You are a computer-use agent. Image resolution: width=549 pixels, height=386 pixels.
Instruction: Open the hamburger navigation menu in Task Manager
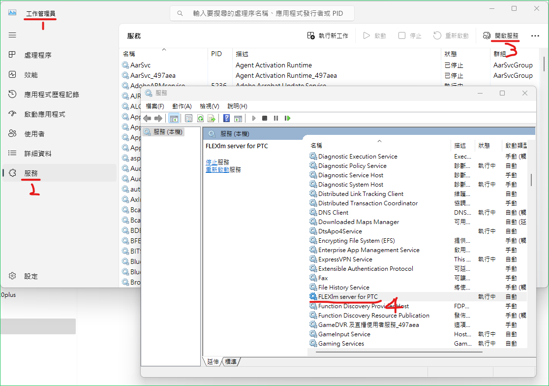[x=12, y=35]
